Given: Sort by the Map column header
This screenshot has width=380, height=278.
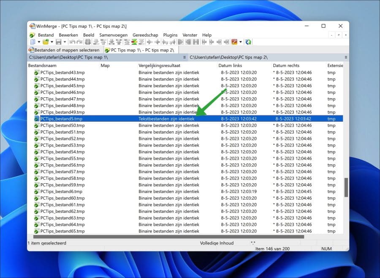Looking at the screenshot, I should (x=118, y=66).
